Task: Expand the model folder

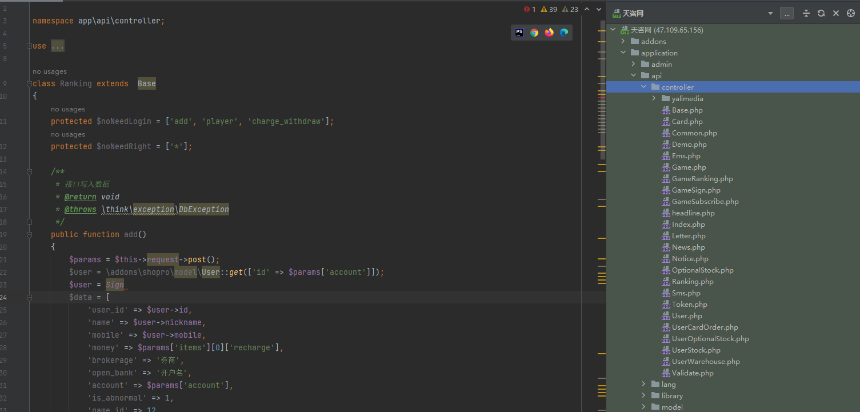Action: [644, 407]
